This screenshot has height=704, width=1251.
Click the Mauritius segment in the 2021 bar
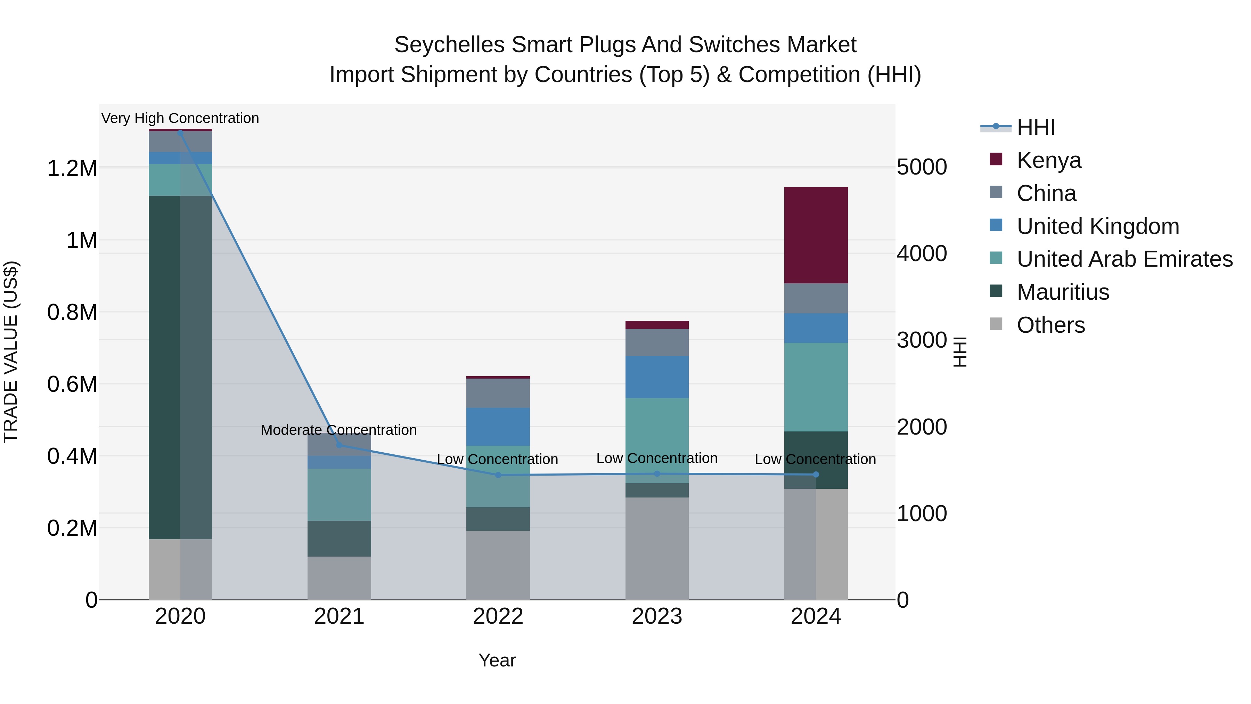(x=339, y=539)
